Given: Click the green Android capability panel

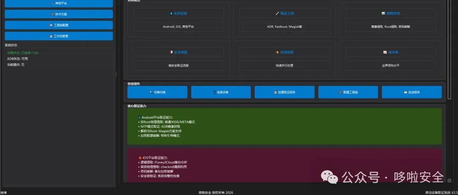Looking at the screenshot, I should point(285,126).
